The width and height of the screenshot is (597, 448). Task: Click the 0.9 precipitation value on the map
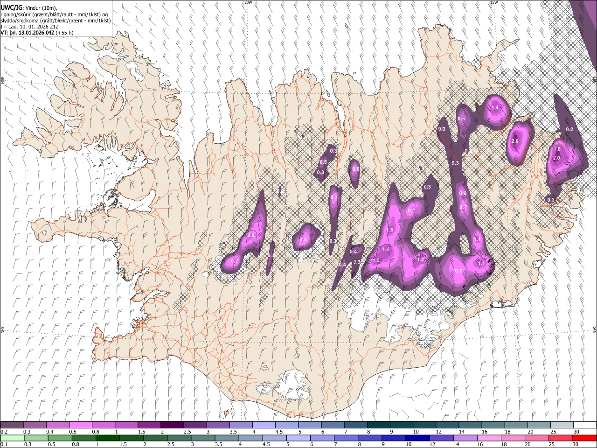[x=251, y=236]
